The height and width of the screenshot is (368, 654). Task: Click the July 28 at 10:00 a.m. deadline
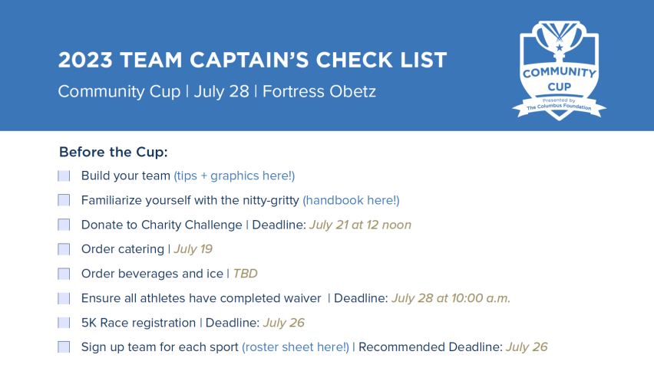pyautogui.click(x=451, y=298)
